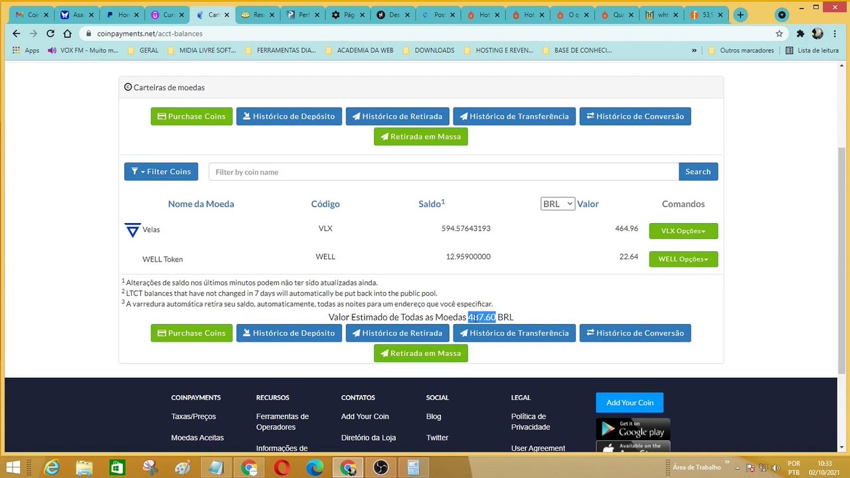This screenshot has width=850, height=478.
Task: Open the Apps shortcut in bookmarks bar
Action: pos(26,50)
